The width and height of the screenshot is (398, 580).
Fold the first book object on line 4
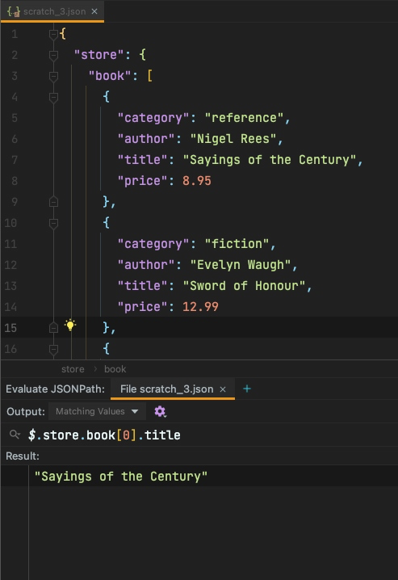point(53,97)
